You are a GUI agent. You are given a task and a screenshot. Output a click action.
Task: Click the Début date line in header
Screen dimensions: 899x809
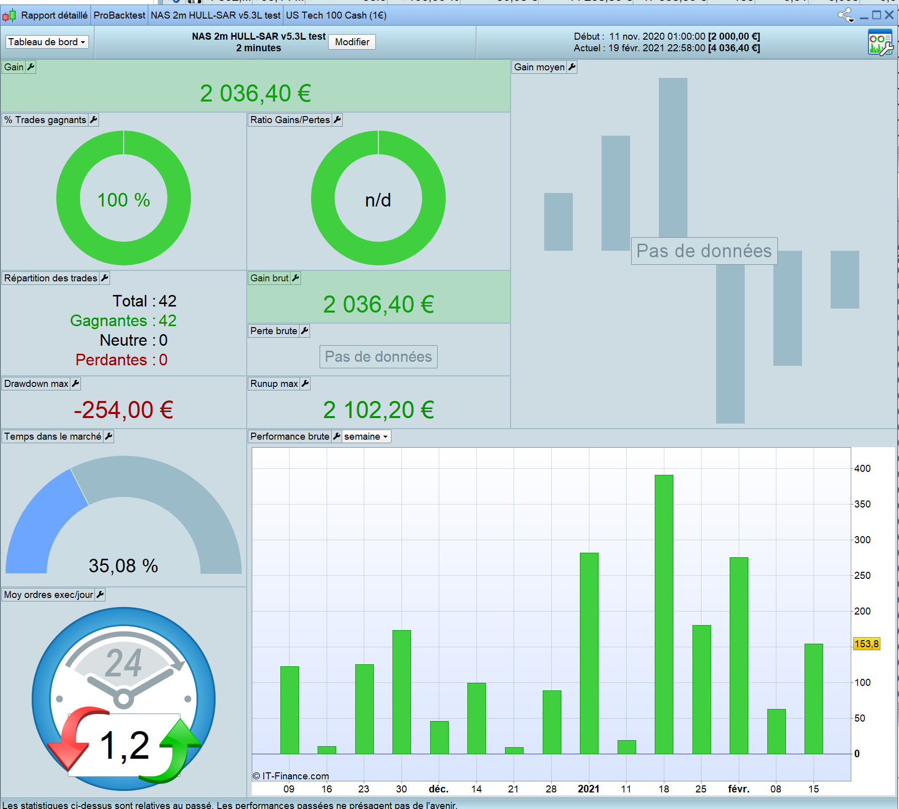[x=667, y=36]
